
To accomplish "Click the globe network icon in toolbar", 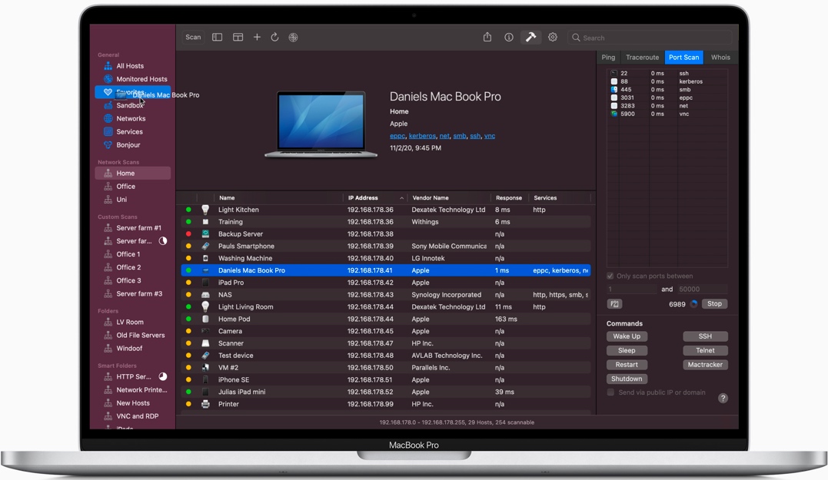I will tap(293, 37).
